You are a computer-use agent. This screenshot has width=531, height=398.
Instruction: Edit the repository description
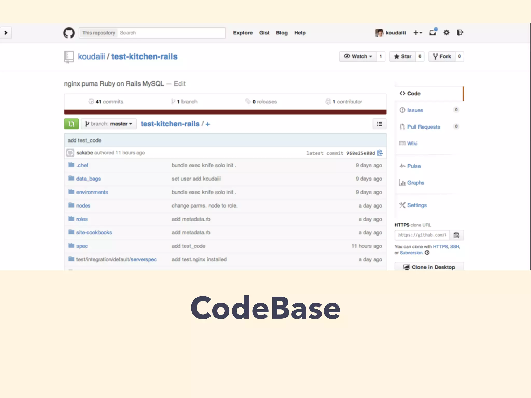[180, 84]
